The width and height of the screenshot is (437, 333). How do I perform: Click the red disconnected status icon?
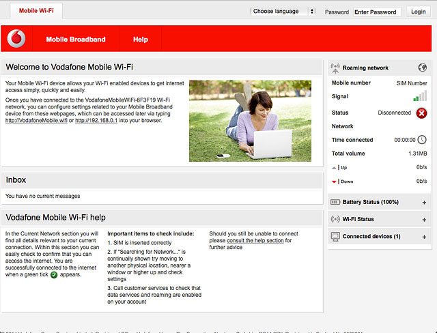tap(421, 113)
